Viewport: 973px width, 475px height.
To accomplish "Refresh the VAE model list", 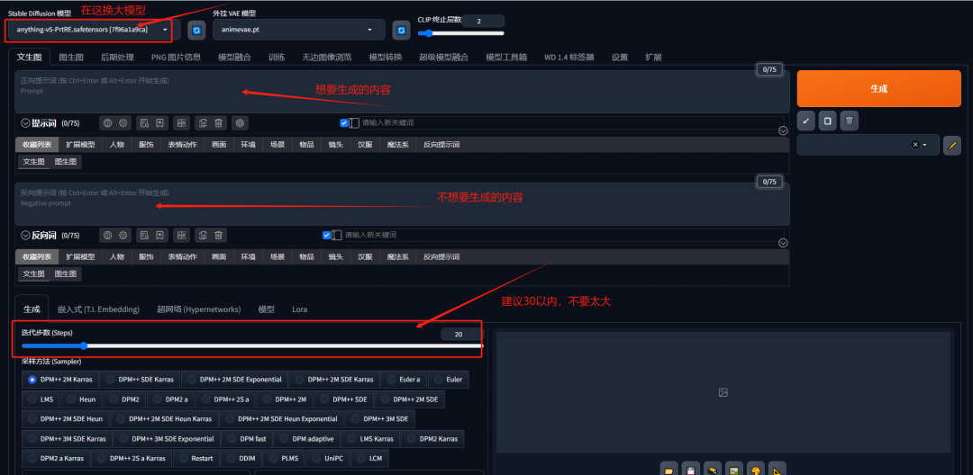I will (402, 30).
